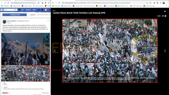Go to next gallery photo arrow
The image size is (169, 95).
point(165,51)
